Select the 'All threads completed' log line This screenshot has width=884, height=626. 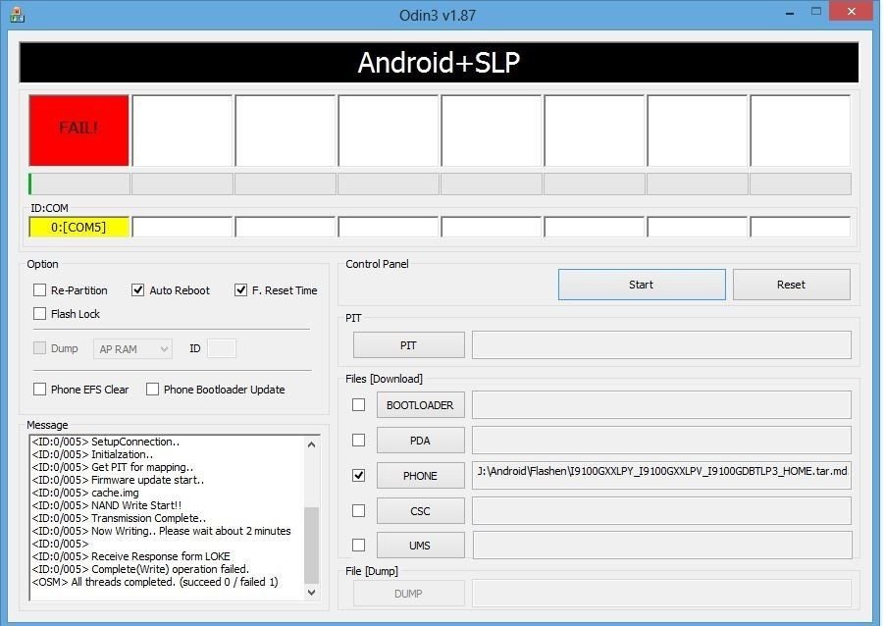[x=155, y=582]
